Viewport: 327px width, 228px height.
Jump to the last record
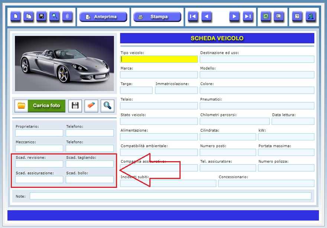click(248, 17)
